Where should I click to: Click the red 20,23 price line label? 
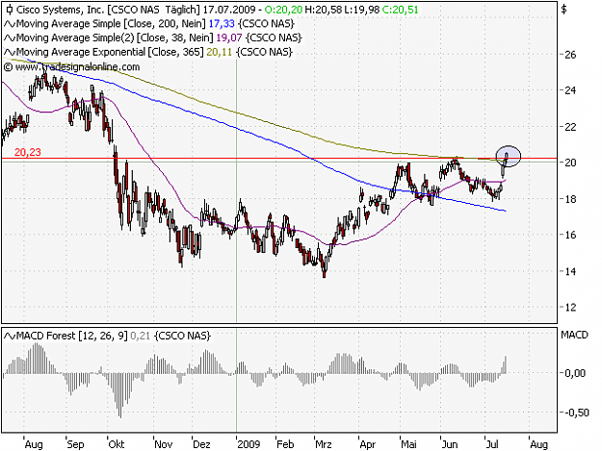[28, 152]
